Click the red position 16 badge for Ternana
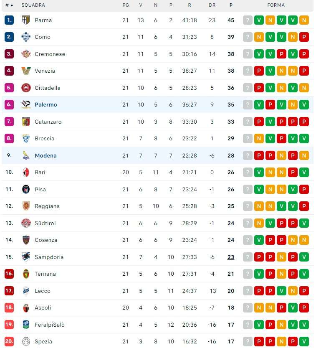Screen dimensions: 316x348 pyautogui.click(x=9, y=274)
